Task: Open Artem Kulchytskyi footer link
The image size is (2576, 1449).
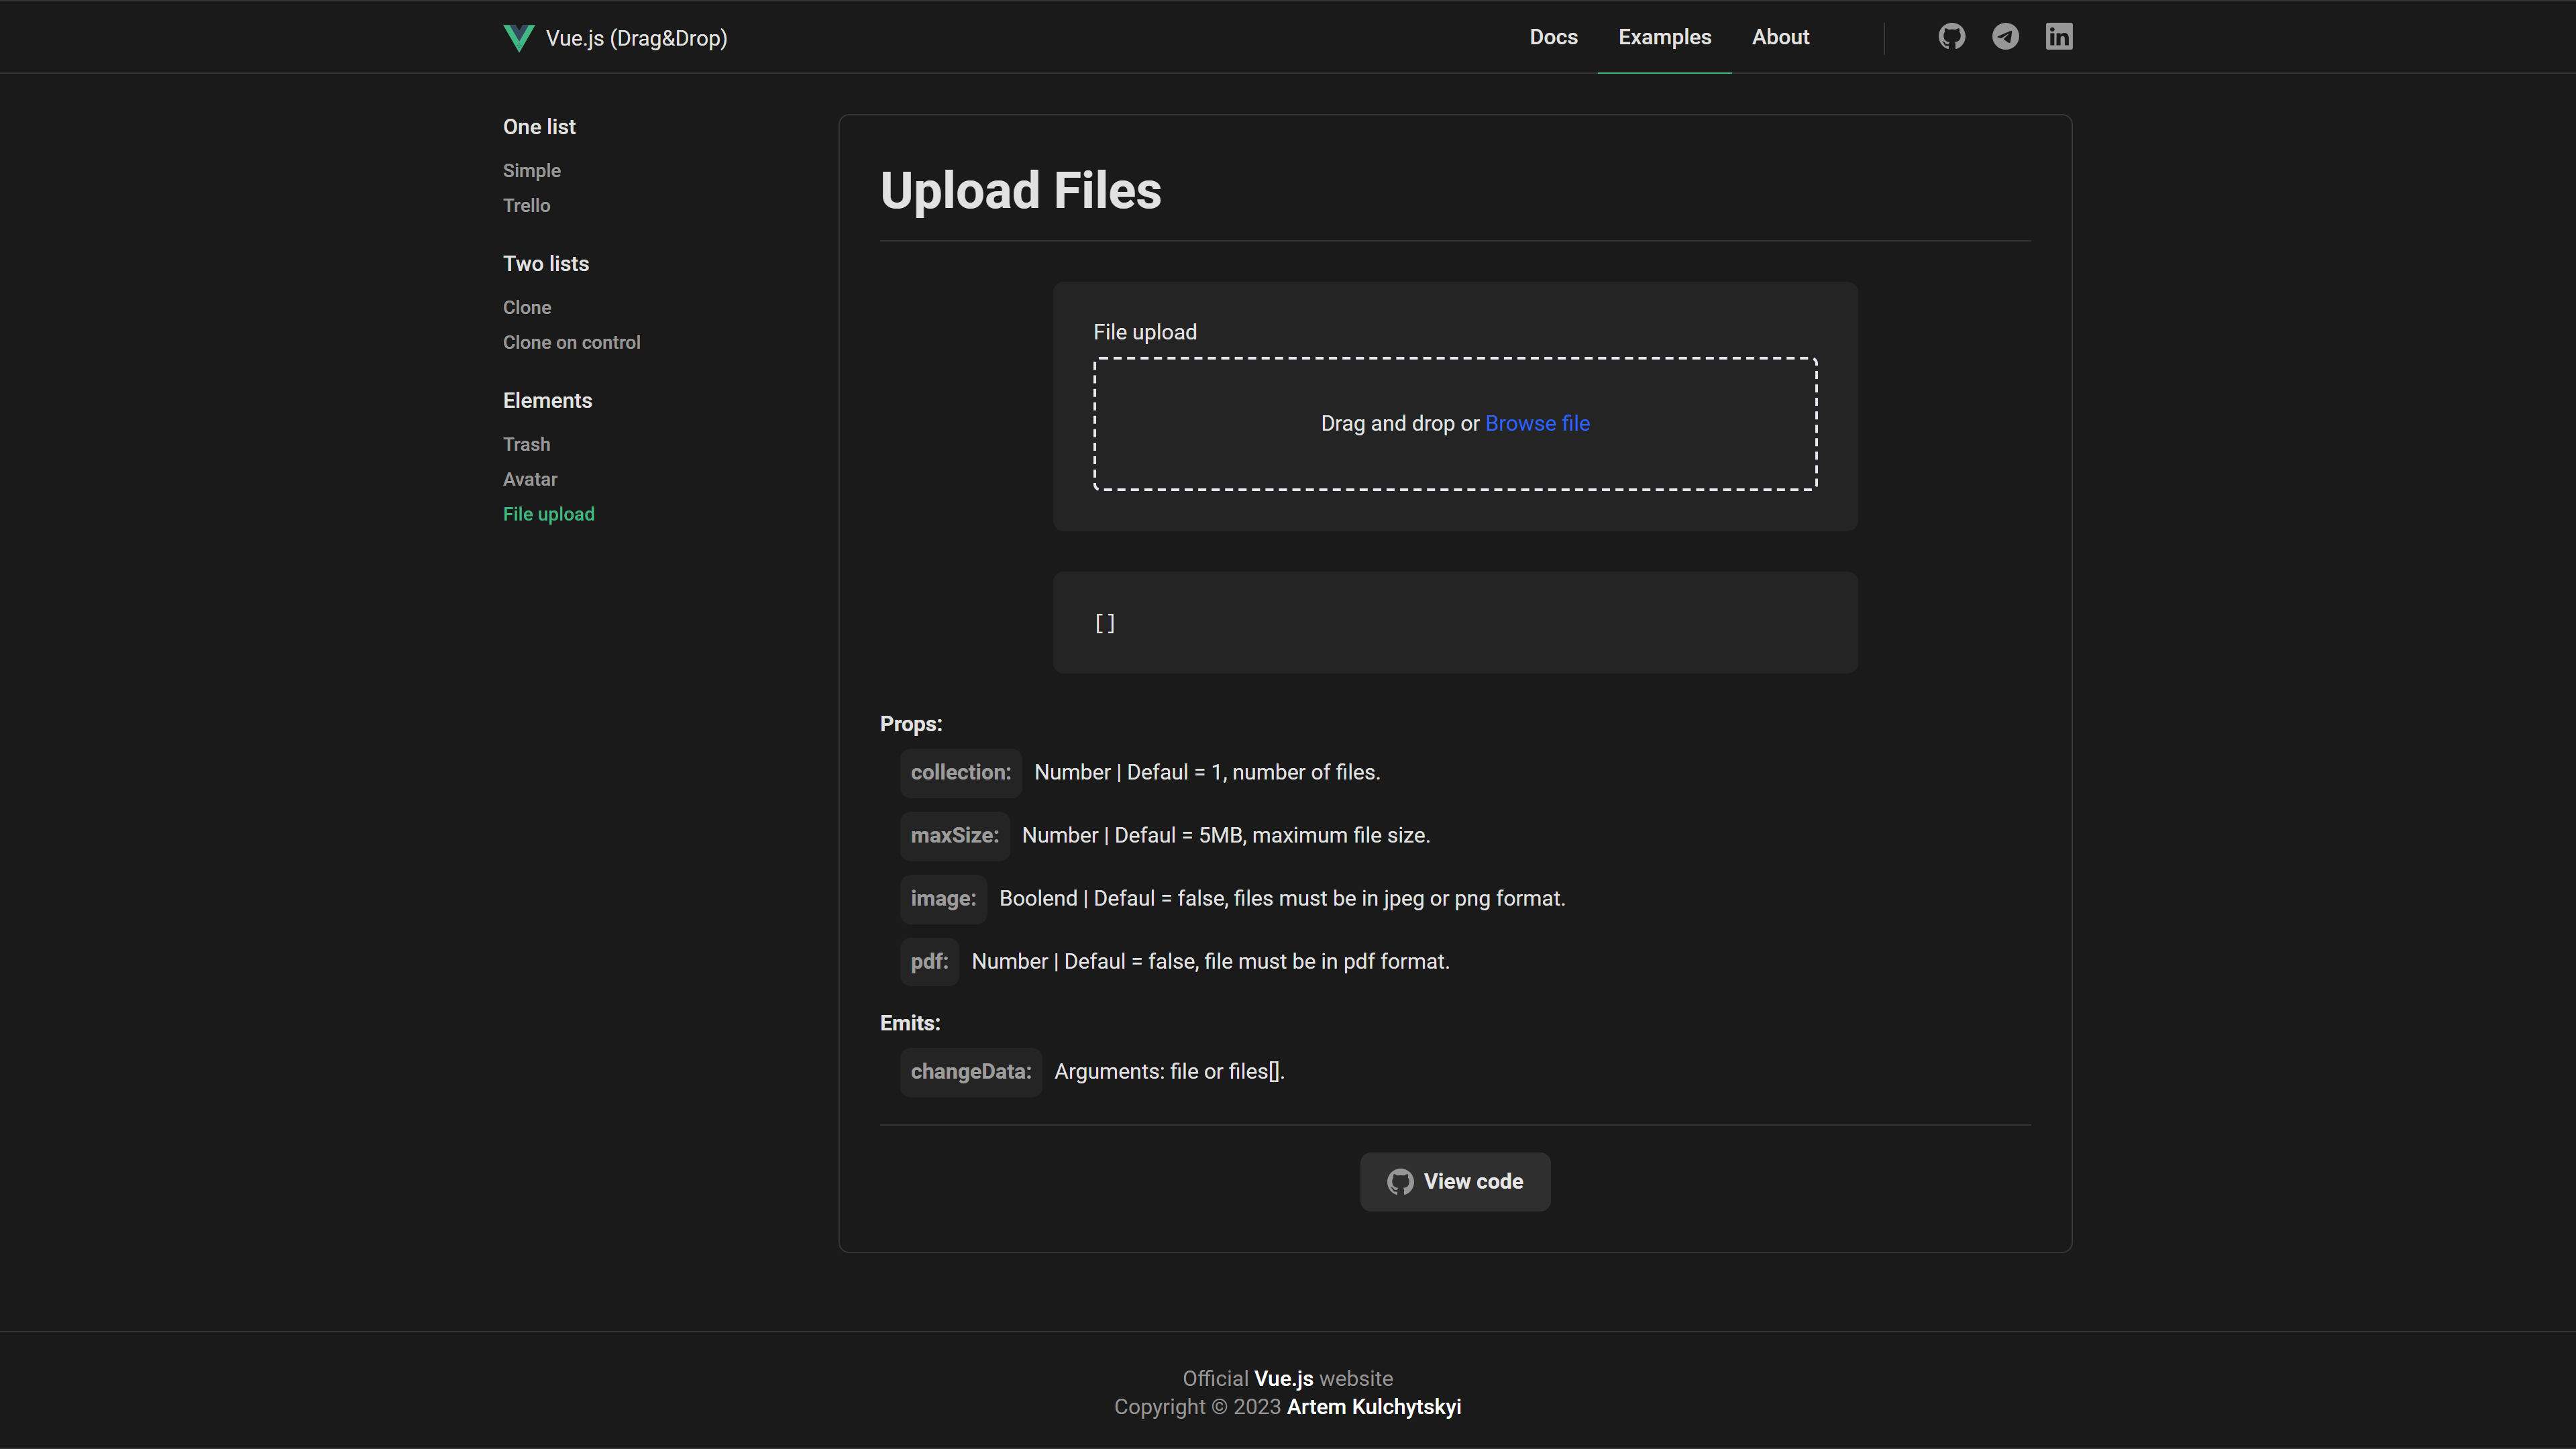Action: 1373,1407
